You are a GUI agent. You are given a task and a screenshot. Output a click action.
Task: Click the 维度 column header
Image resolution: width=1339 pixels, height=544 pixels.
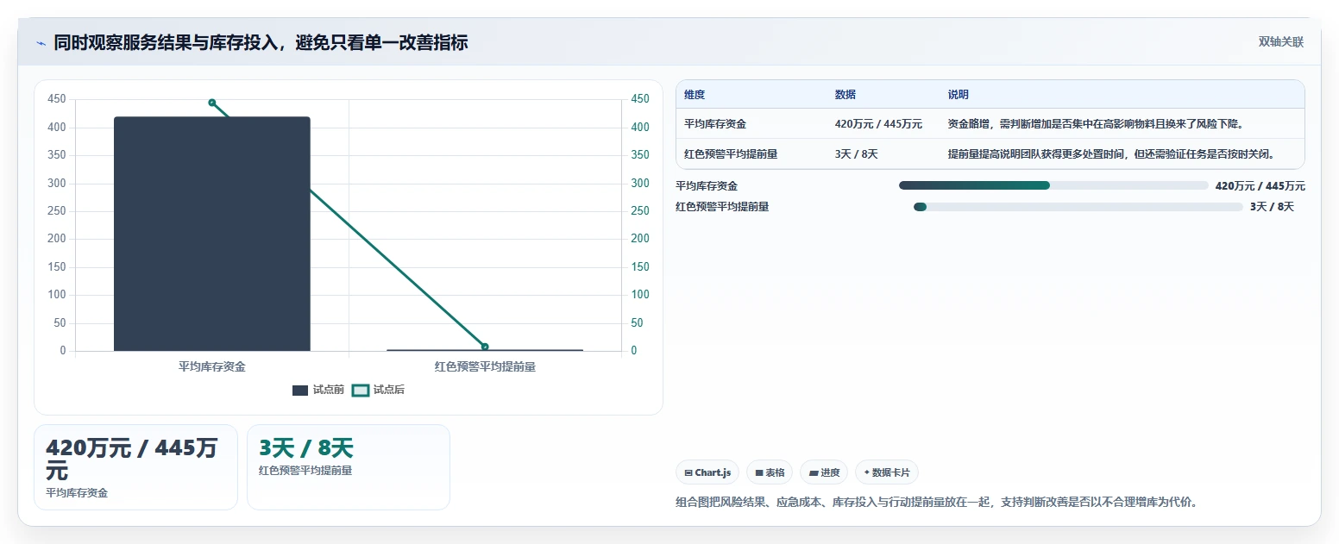pos(695,95)
